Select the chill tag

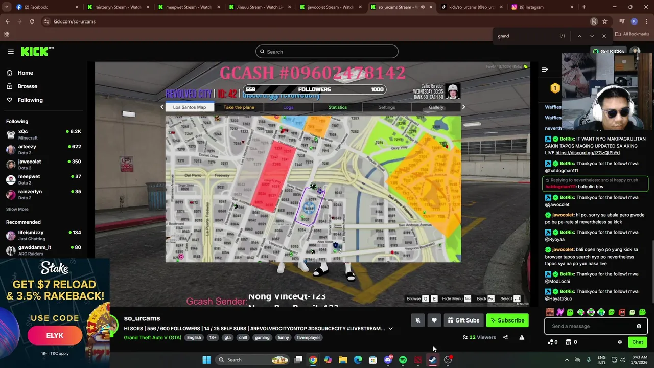(x=243, y=338)
